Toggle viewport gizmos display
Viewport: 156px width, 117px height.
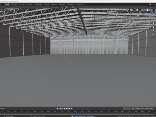[x=132, y=10]
